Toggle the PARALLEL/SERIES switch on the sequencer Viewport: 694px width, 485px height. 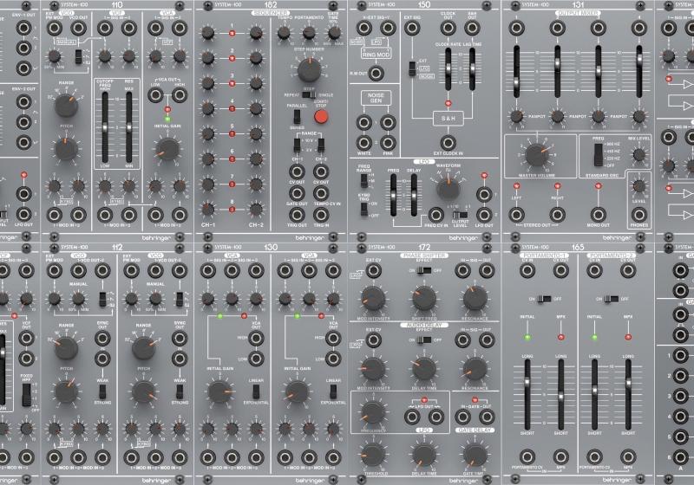(297, 117)
